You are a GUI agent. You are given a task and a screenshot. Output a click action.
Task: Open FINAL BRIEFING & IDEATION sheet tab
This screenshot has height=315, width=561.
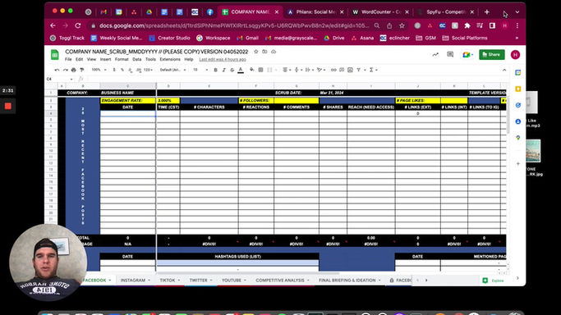coord(350,281)
